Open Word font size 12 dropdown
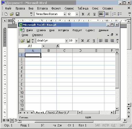The image size is (132, 129). click(77, 14)
